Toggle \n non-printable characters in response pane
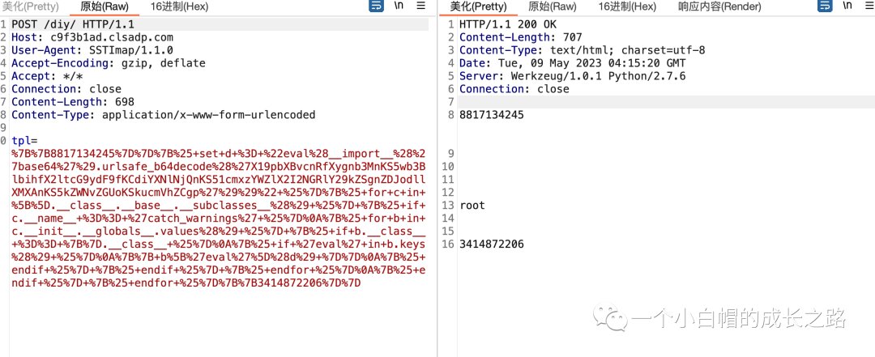This screenshot has width=875, height=357. pyautogui.click(x=847, y=6)
